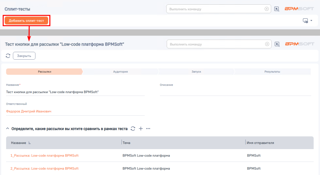The image size is (320, 175).
Task: Open the process run icon in the top header
Action: [x=277, y=9]
